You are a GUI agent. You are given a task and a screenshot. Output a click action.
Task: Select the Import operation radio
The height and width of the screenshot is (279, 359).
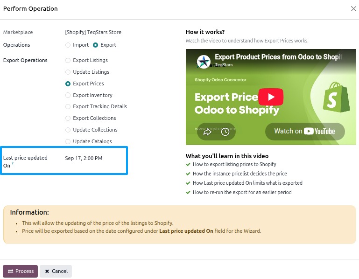[x=68, y=45]
